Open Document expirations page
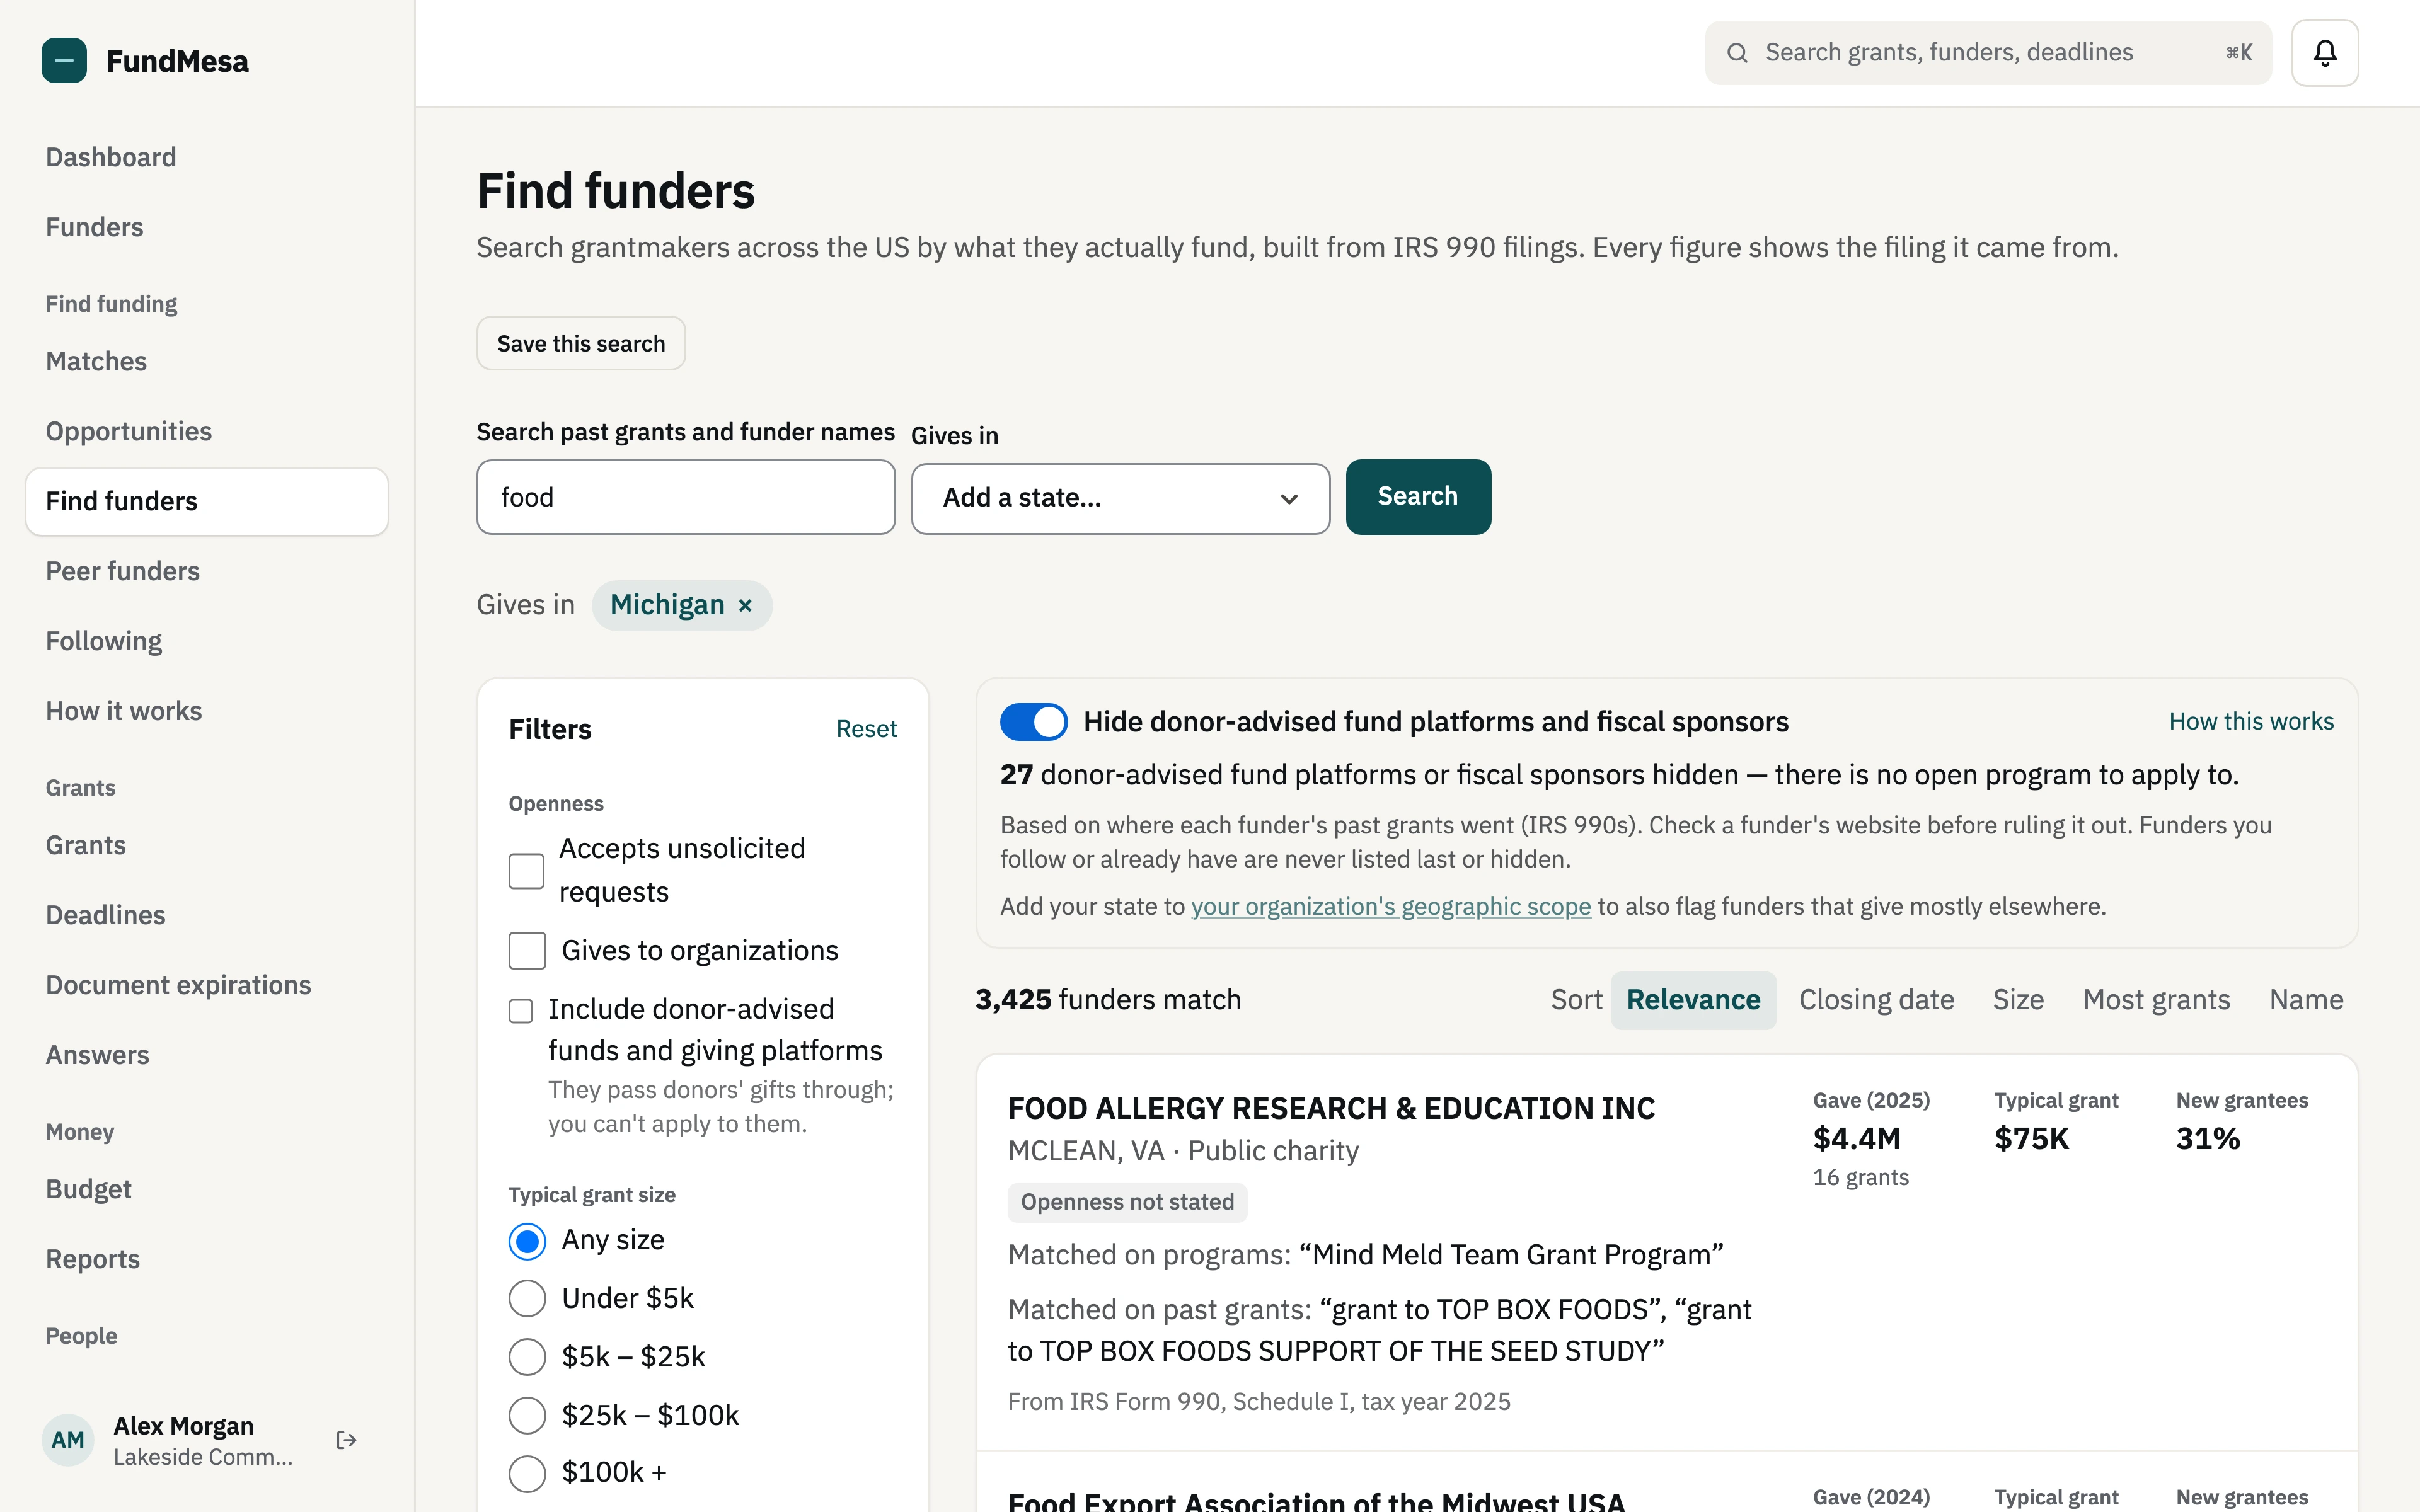Screen dimensions: 2420x1512 coord(207,986)
